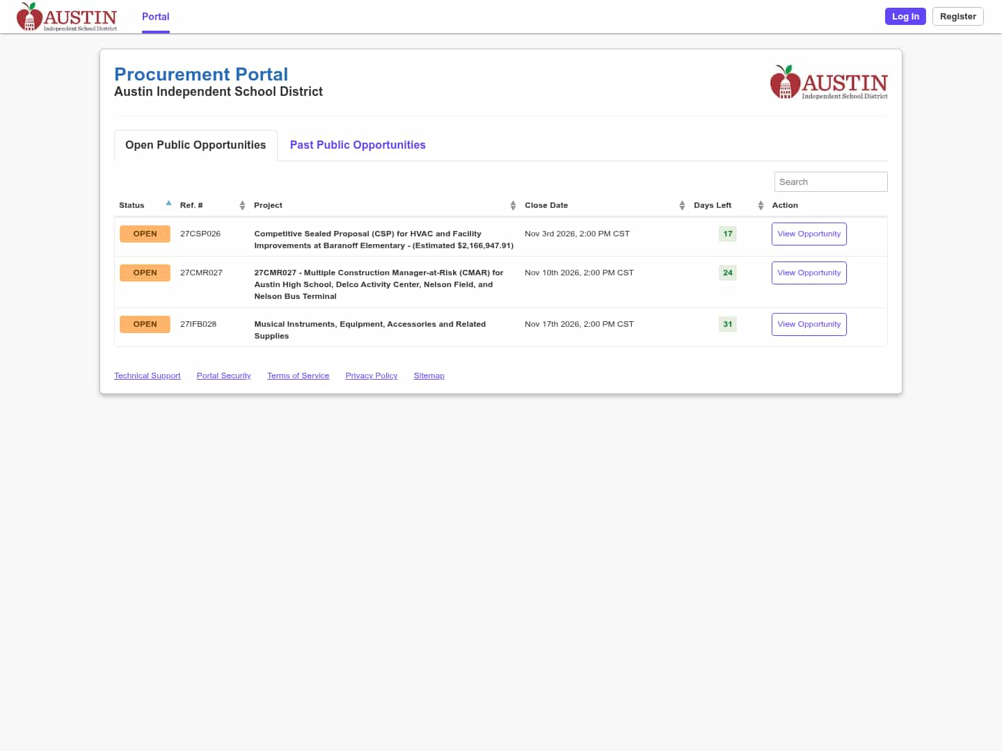Click the Action column header
1002x751 pixels.
tap(785, 205)
